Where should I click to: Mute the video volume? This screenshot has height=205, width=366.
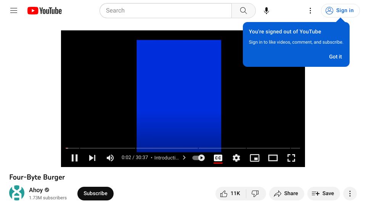click(110, 158)
